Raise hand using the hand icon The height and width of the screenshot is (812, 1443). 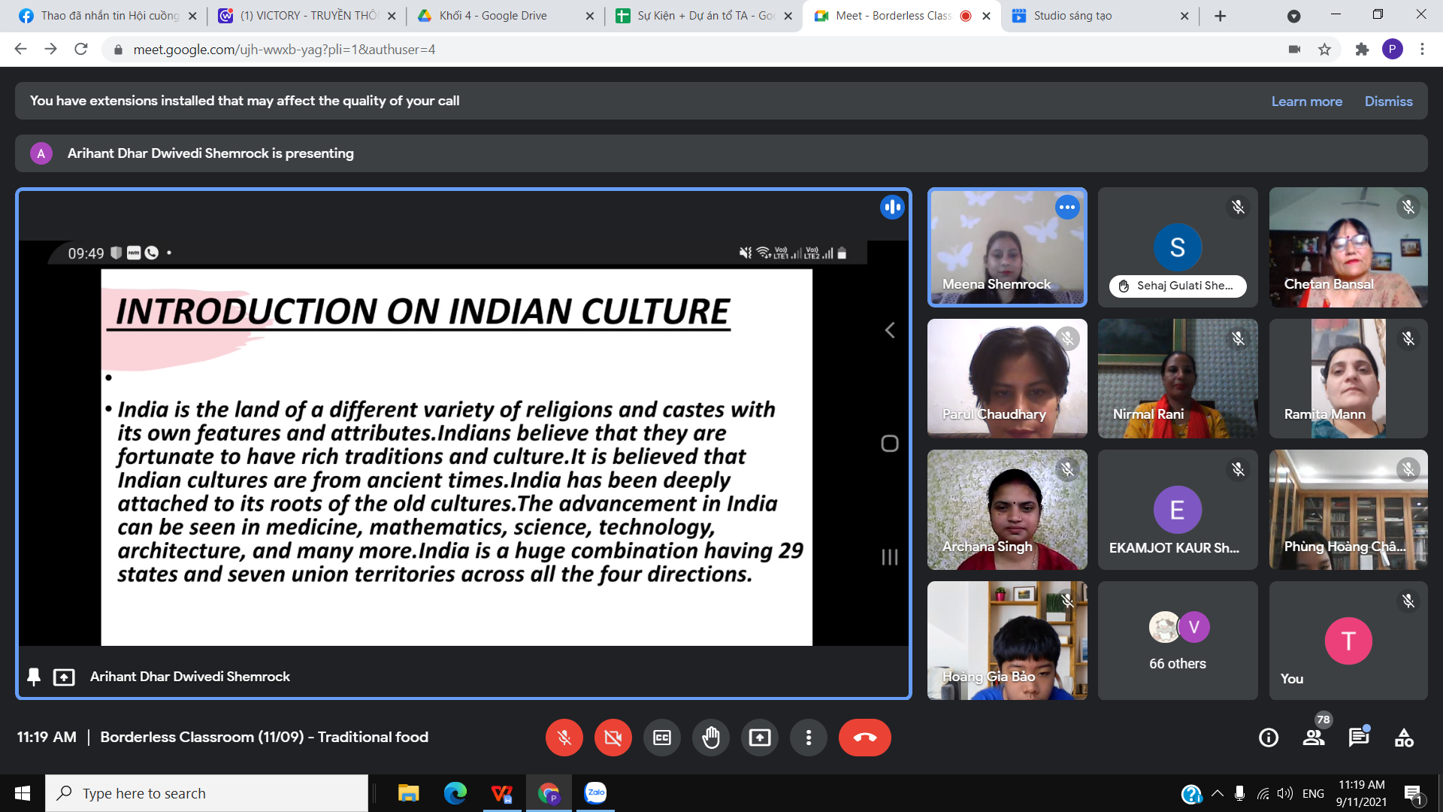pos(710,738)
